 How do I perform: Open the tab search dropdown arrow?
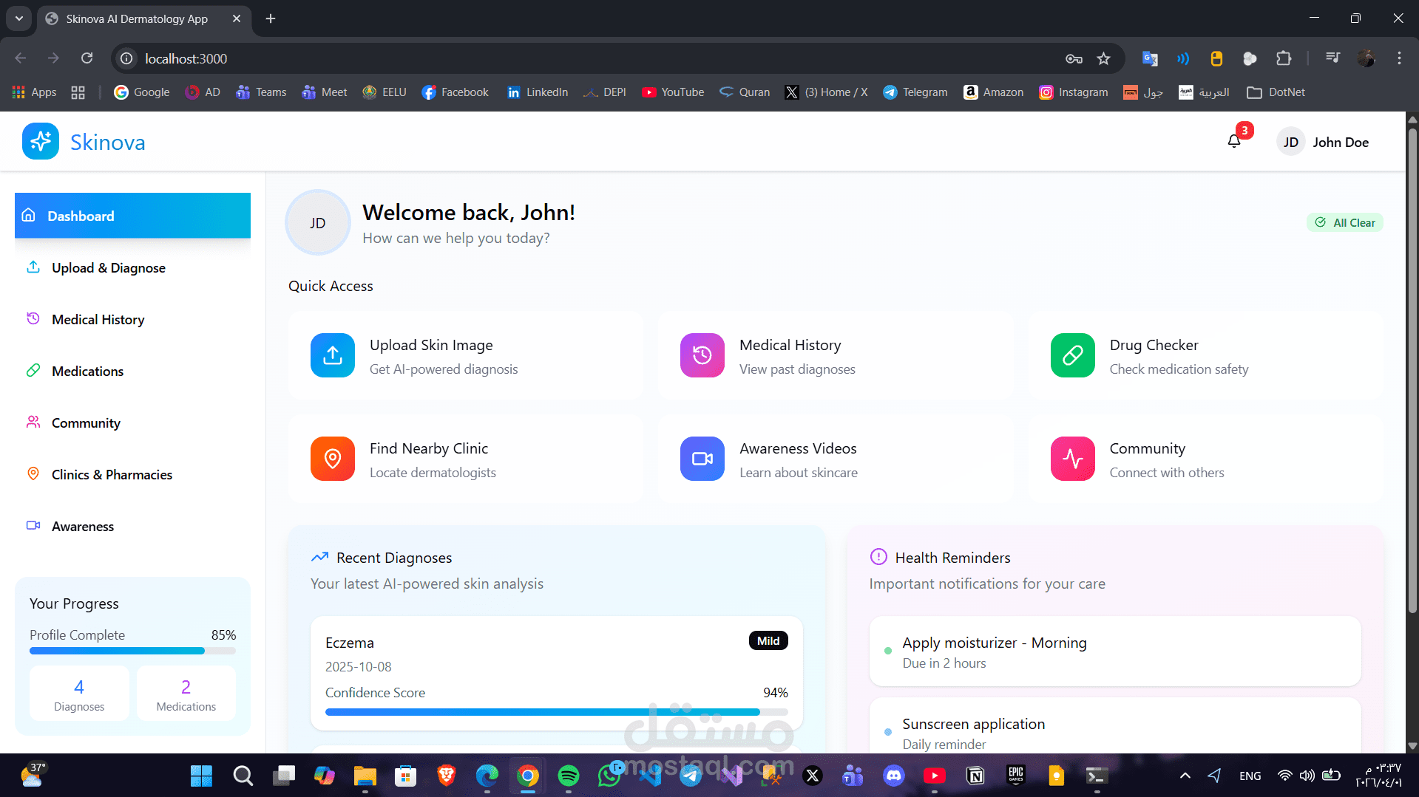pyautogui.click(x=19, y=18)
